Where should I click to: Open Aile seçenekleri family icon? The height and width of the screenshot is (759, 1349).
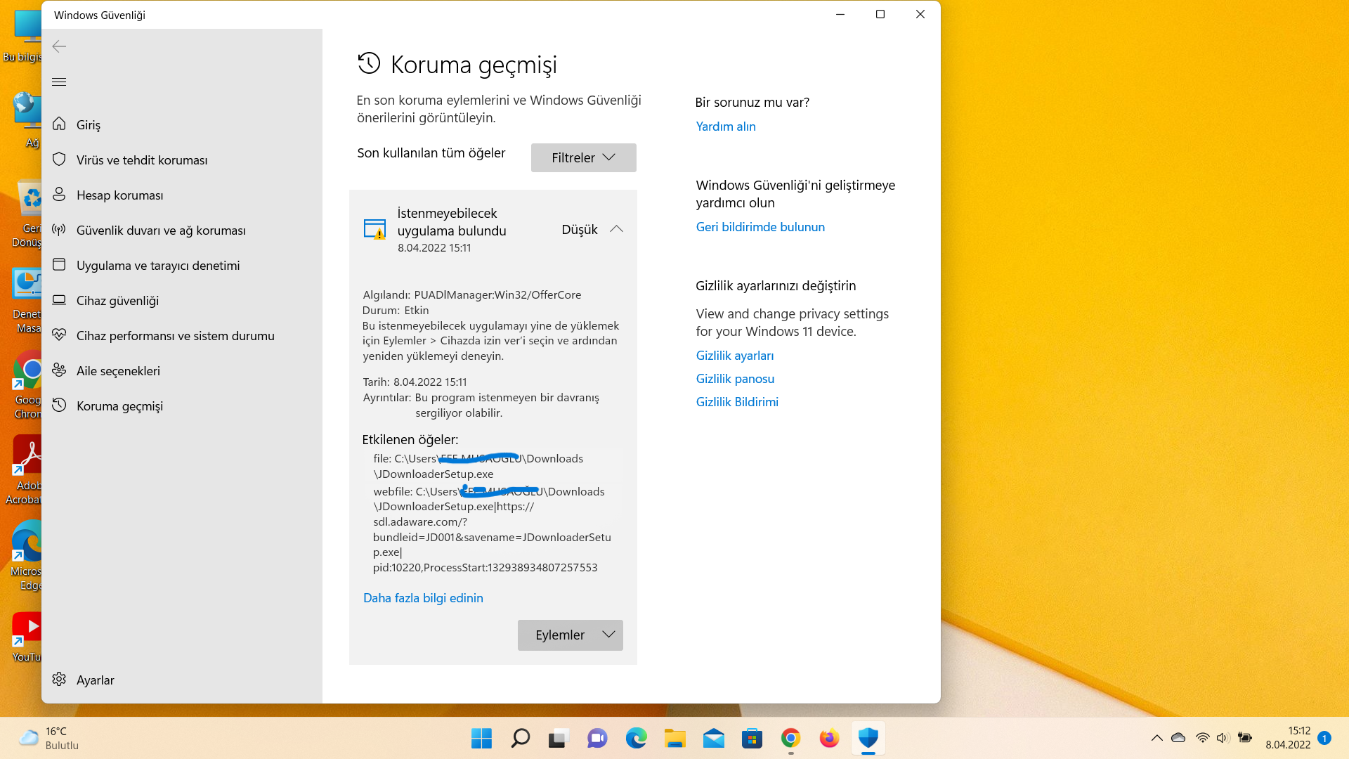(59, 370)
